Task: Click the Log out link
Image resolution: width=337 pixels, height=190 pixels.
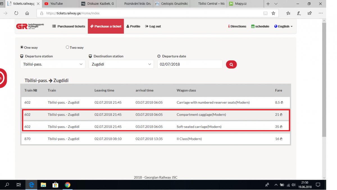Action: 153,26
